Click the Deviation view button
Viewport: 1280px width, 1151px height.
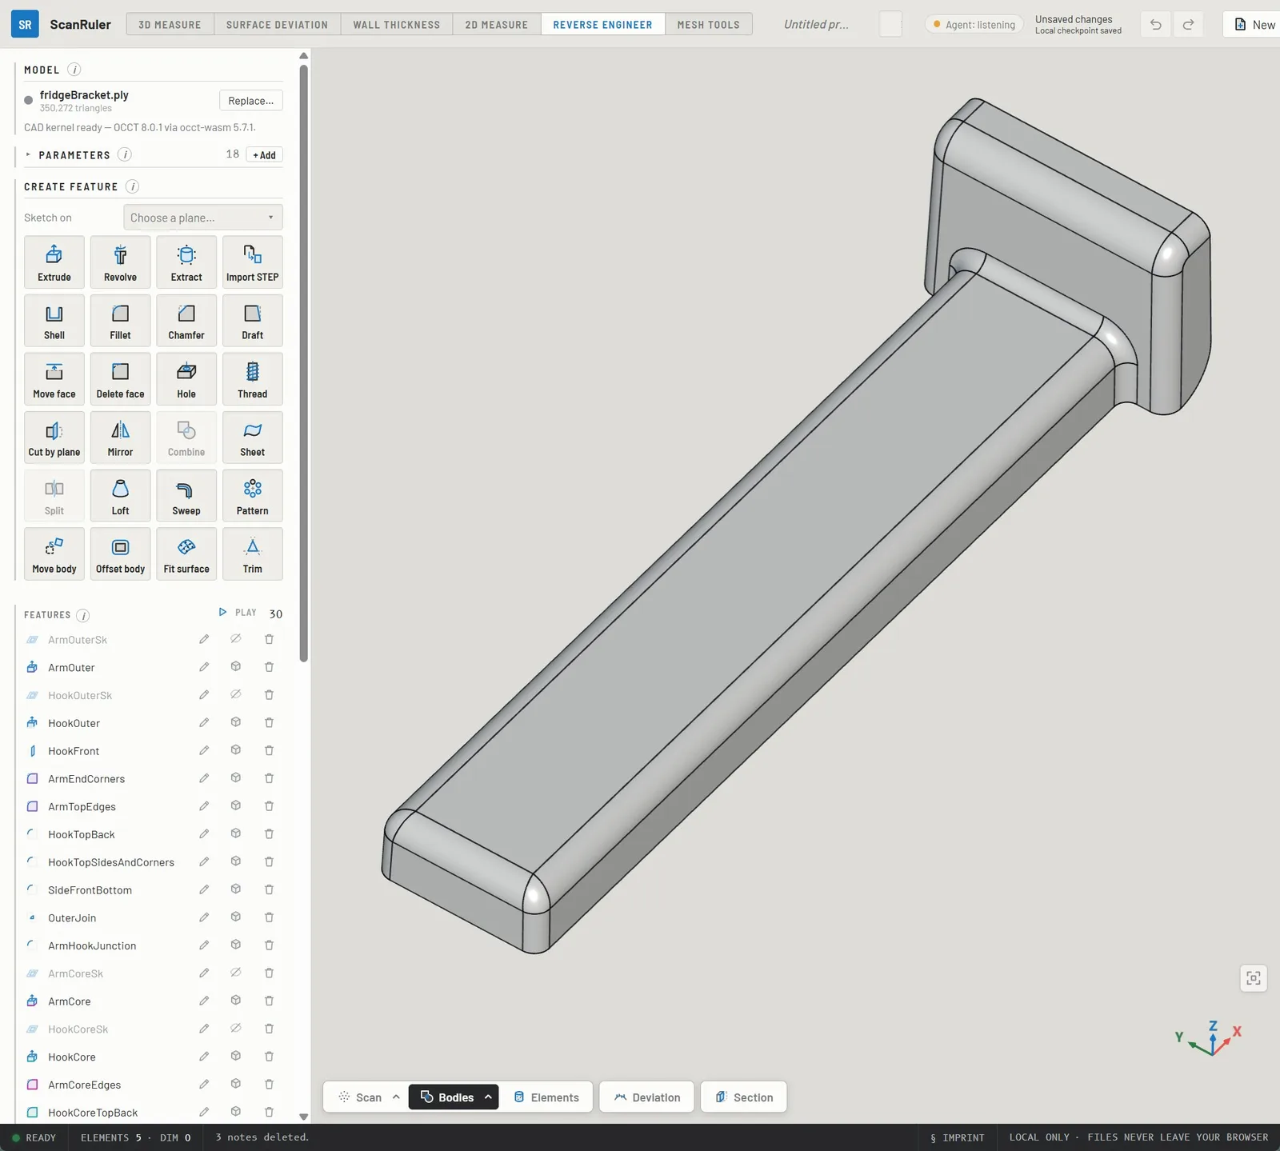tap(646, 1097)
